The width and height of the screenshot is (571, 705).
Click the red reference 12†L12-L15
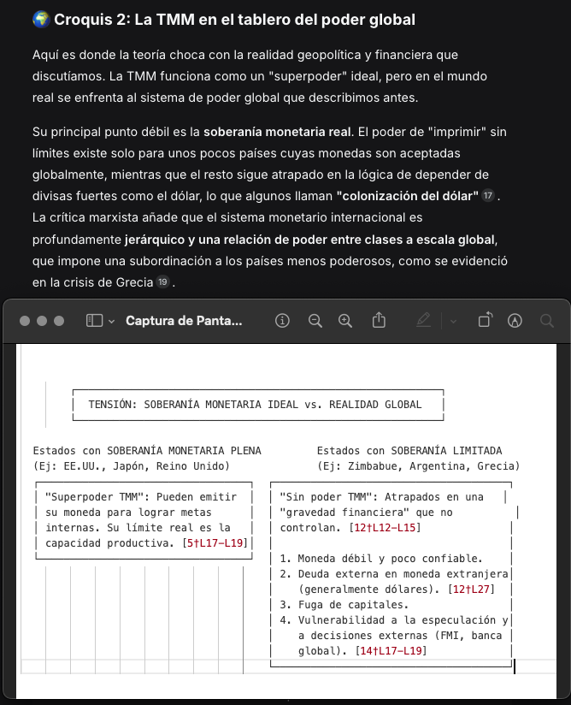coord(385,528)
